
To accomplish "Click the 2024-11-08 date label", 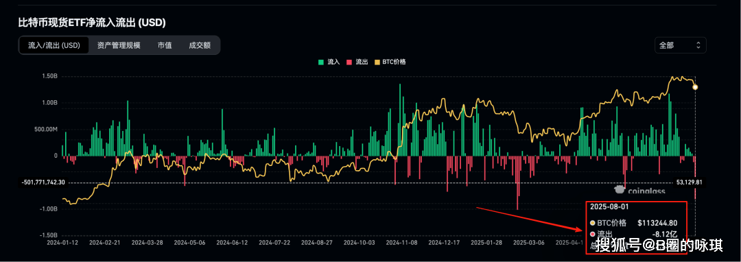I will coord(401,243).
